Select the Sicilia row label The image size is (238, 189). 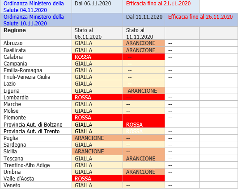(10, 152)
